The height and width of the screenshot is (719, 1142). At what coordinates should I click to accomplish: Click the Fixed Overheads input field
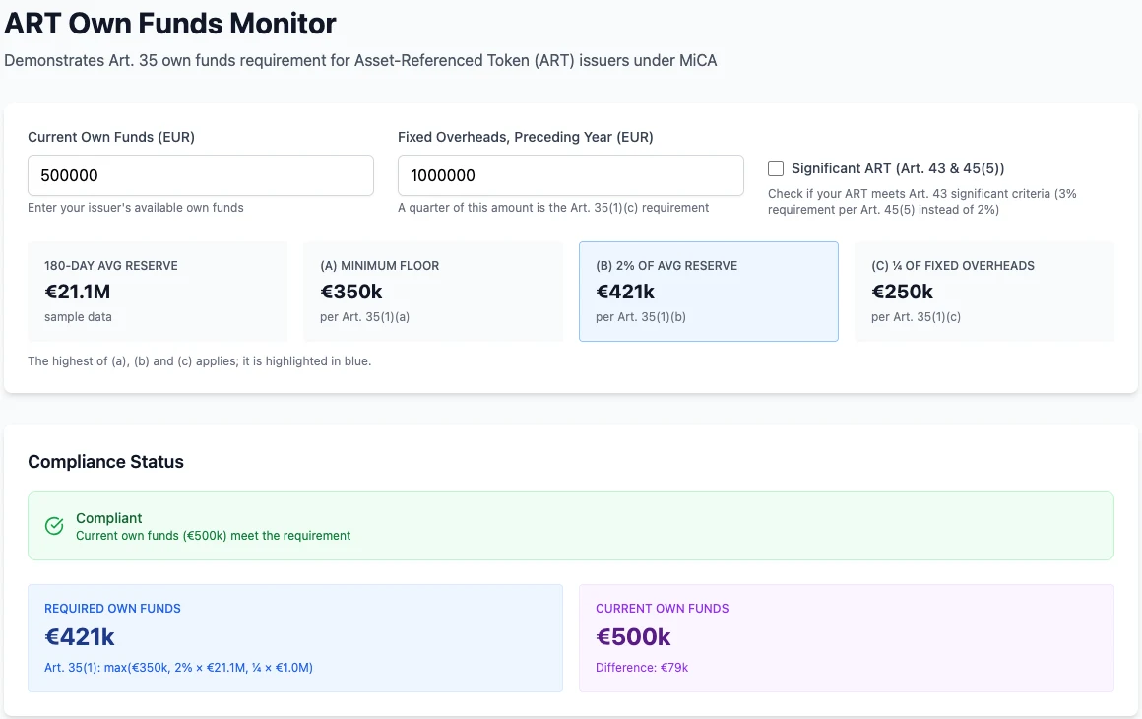(570, 175)
